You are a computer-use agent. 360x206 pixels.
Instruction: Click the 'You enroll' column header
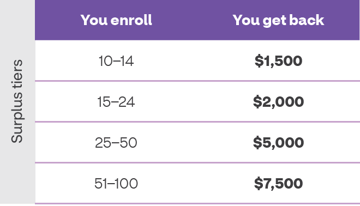coord(116,20)
